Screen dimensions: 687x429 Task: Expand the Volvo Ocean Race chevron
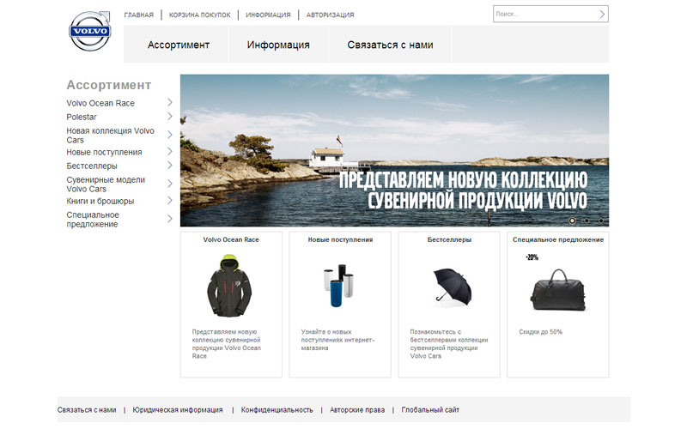click(x=170, y=102)
